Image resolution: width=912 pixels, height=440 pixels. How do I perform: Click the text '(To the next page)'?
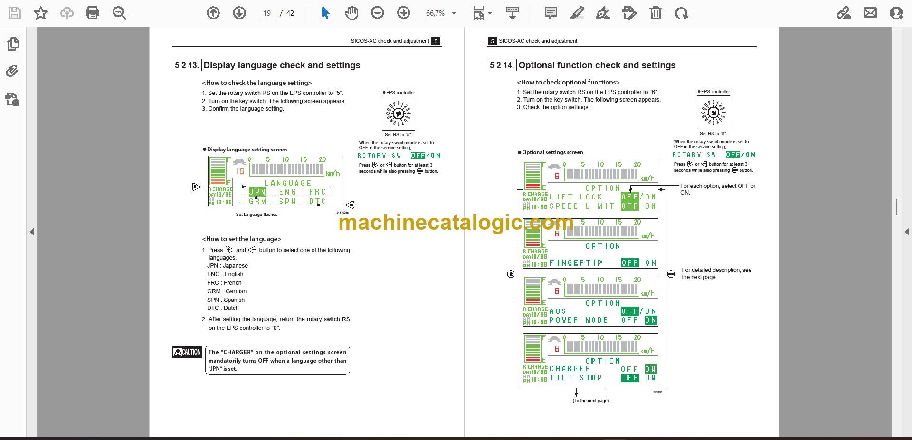point(590,401)
